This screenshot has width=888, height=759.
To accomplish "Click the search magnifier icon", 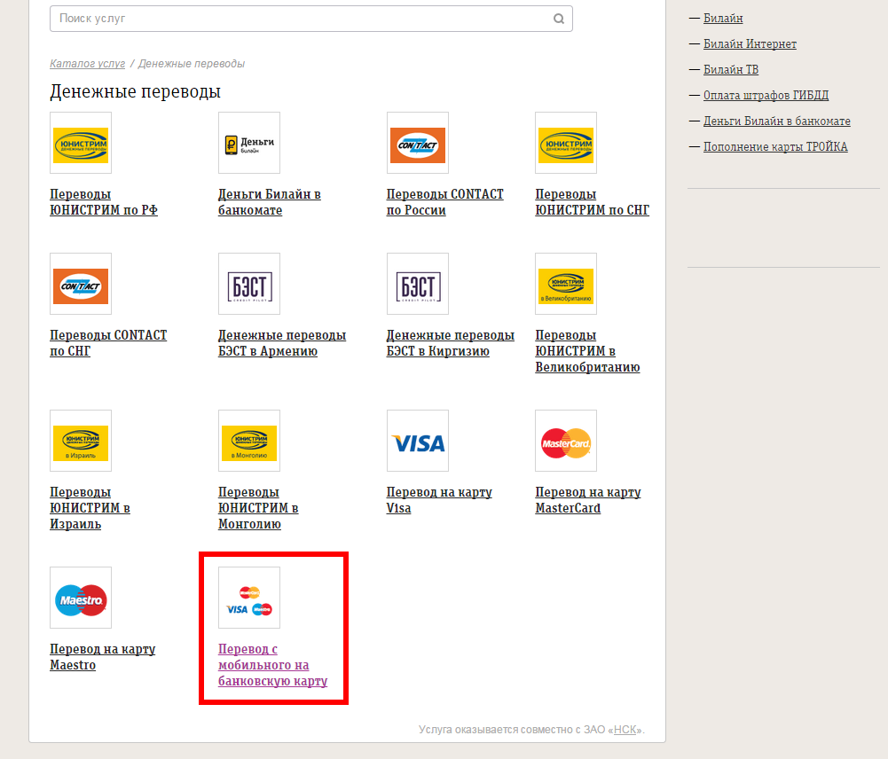I will [x=558, y=19].
